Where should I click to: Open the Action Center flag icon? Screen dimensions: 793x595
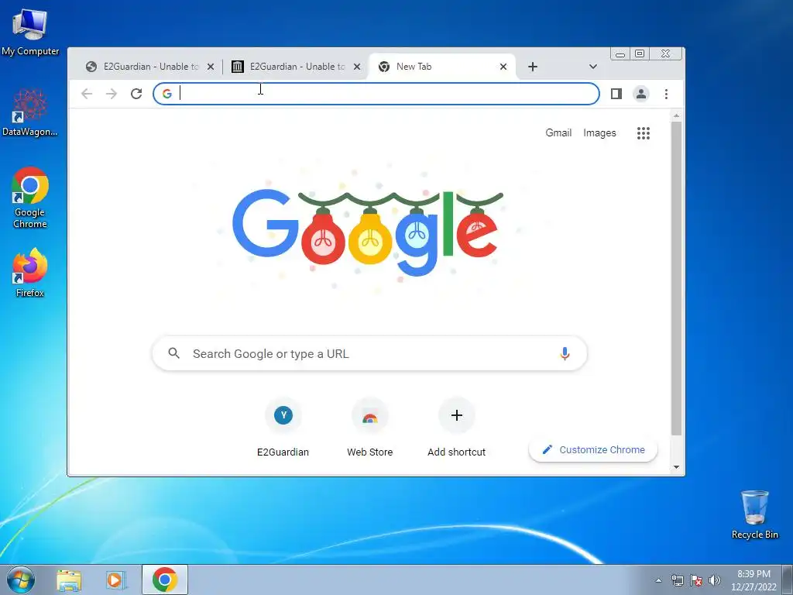point(696,580)
